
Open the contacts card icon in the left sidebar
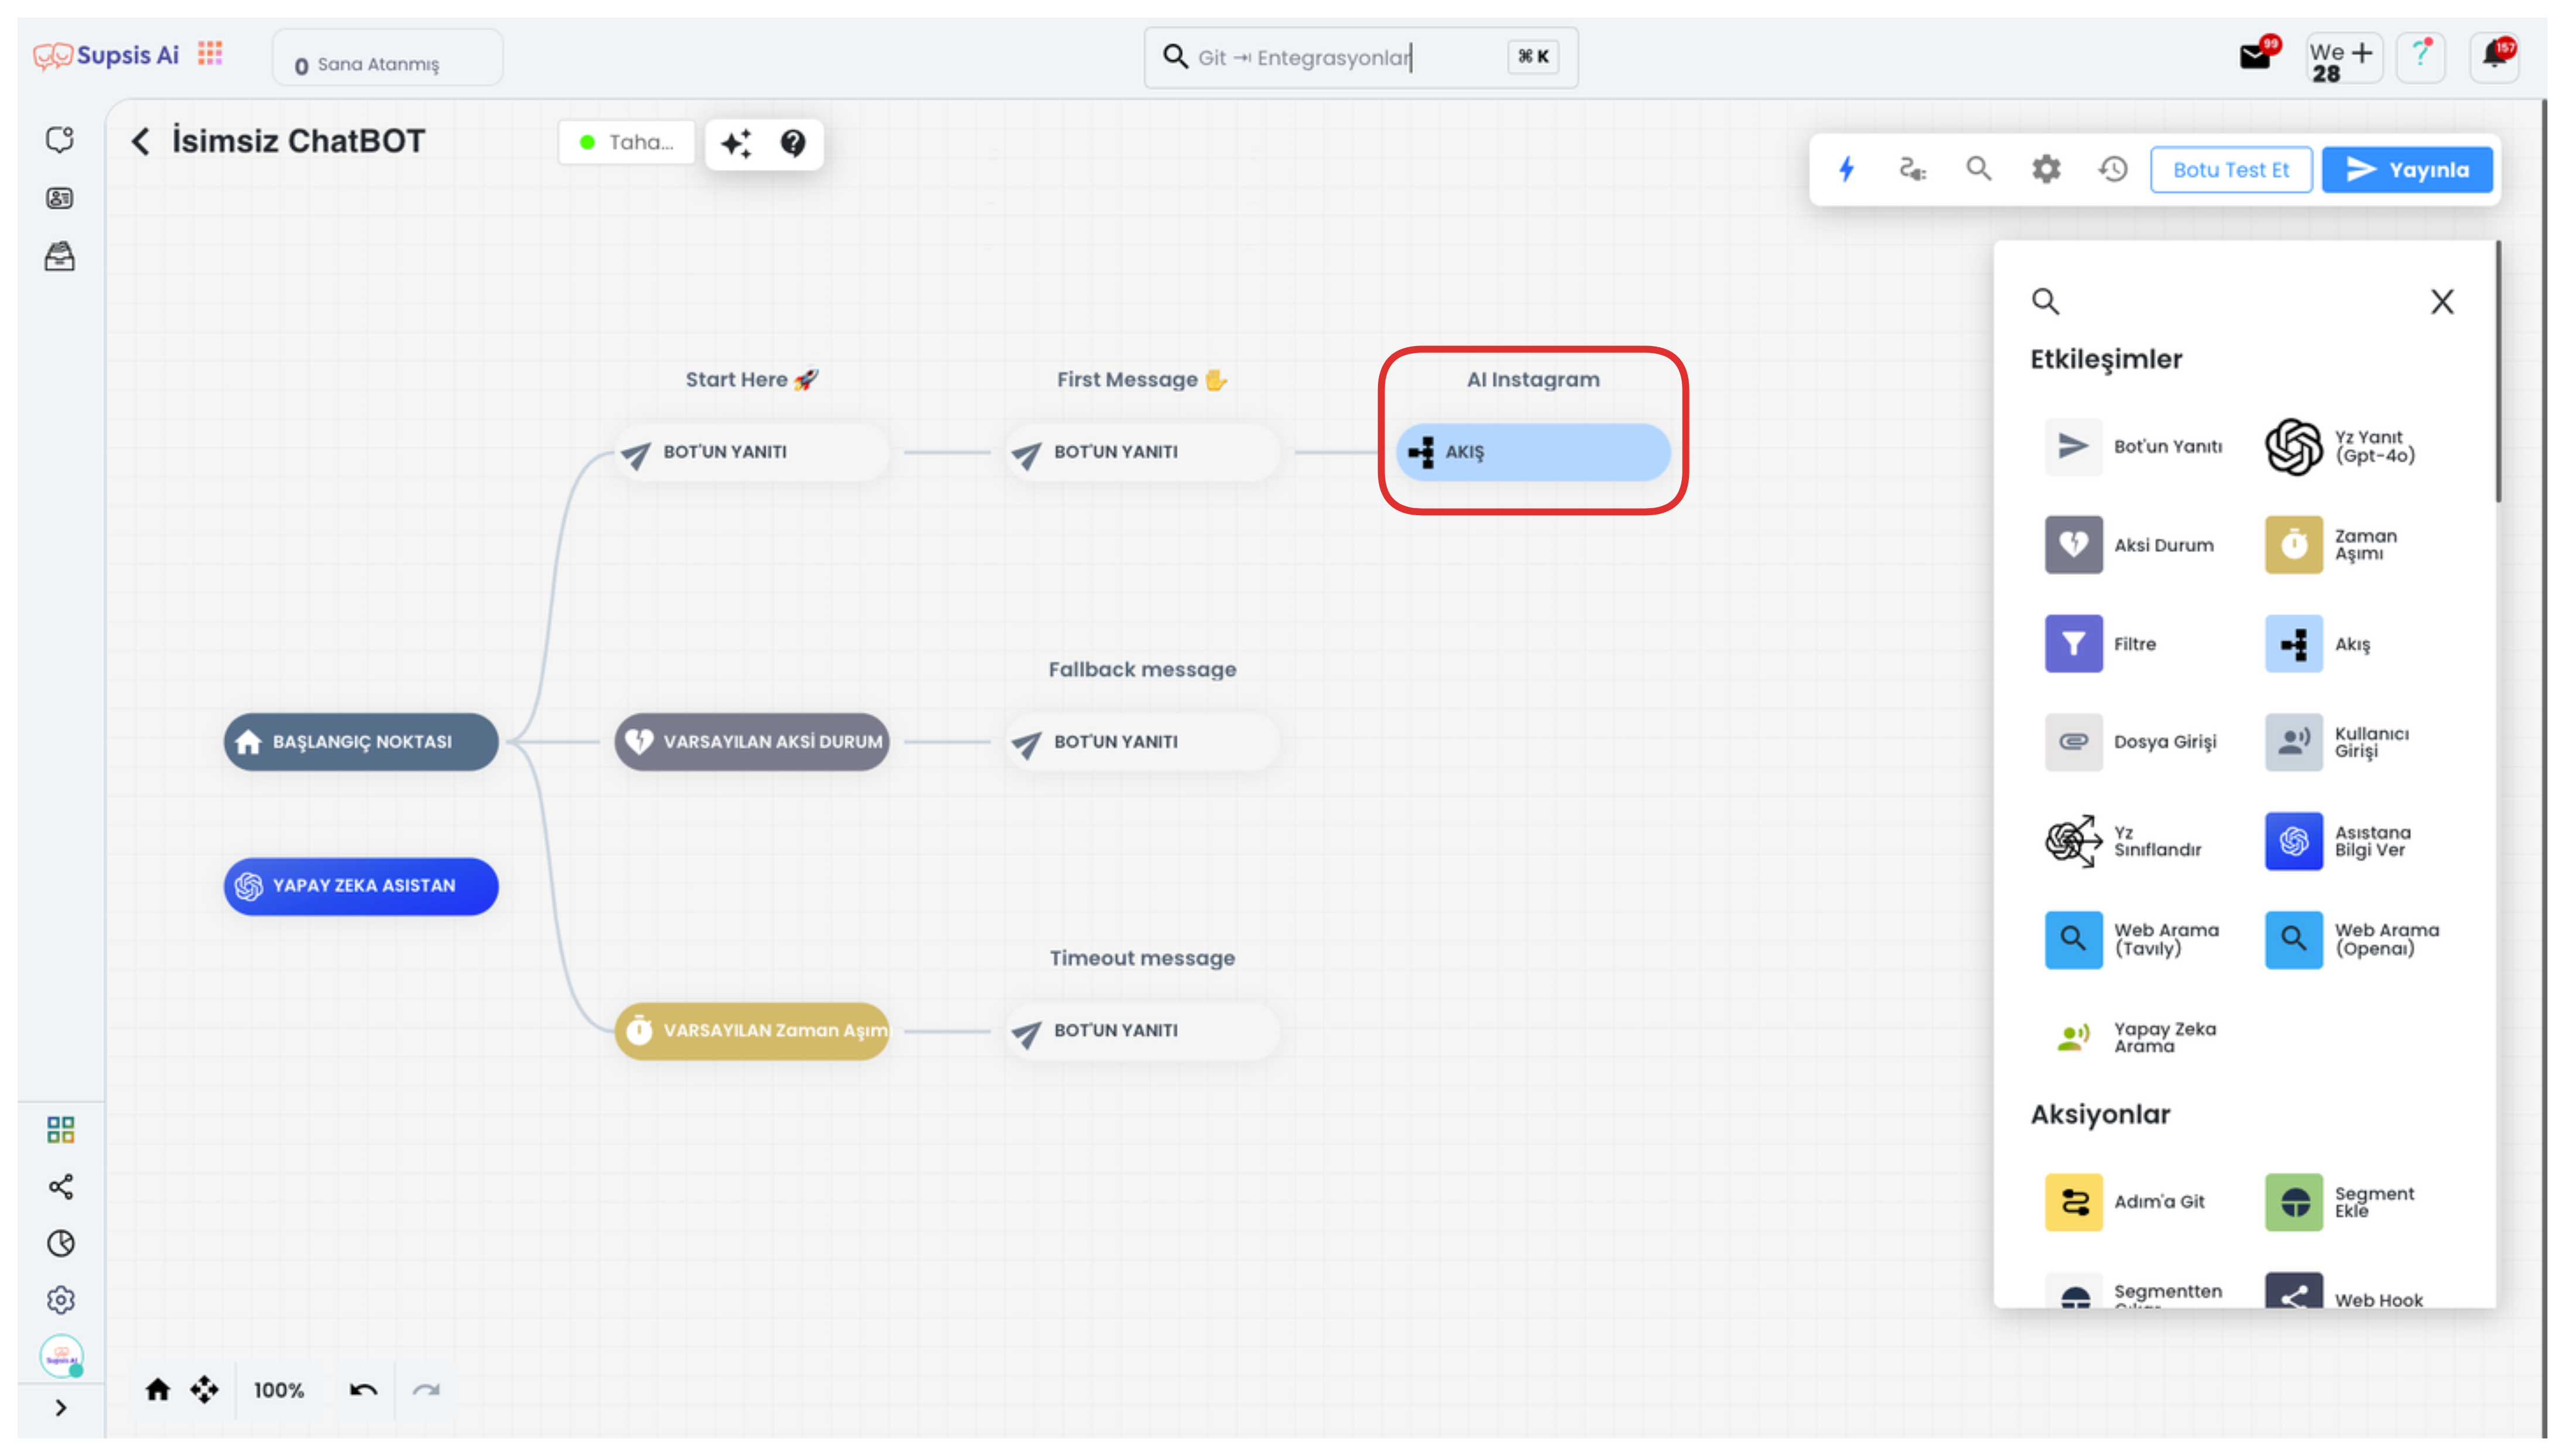(x=60, y=198)
